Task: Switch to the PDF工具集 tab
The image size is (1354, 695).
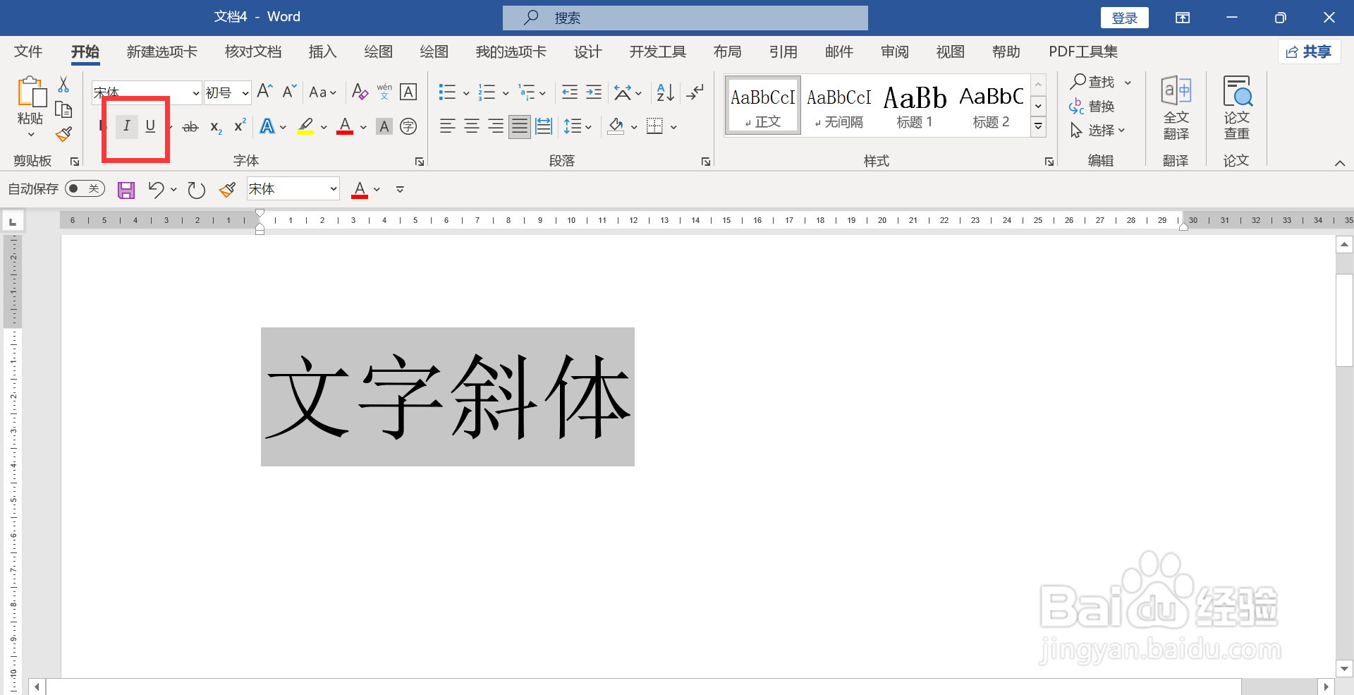Action: coord(1083,52)
